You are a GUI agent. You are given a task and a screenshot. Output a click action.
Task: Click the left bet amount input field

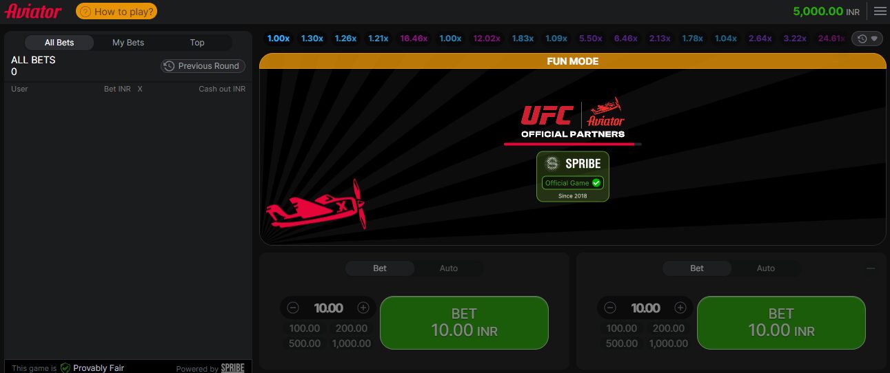328,308
